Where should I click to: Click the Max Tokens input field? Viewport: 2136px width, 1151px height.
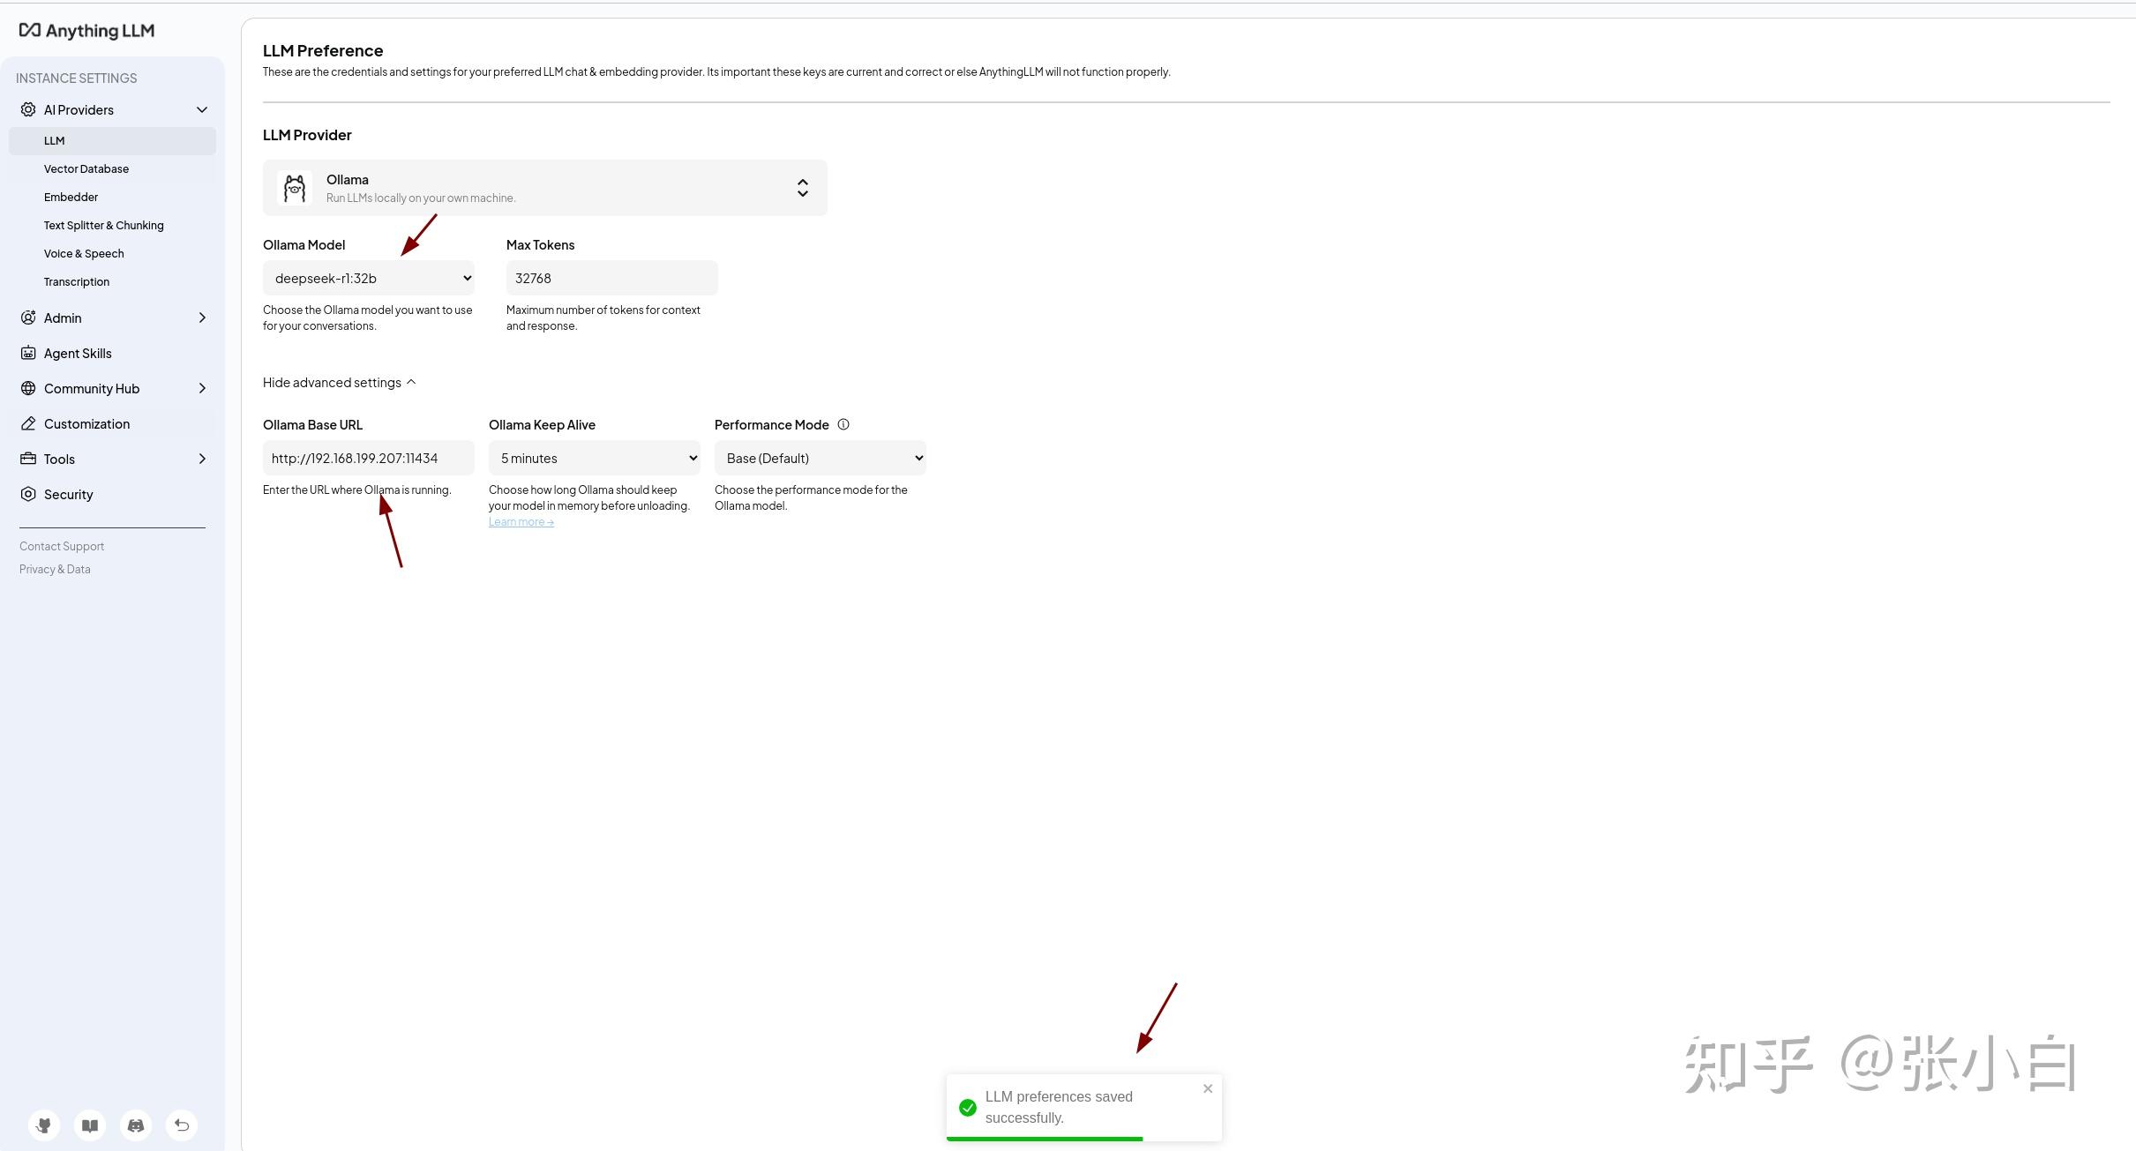coord(612,278)
